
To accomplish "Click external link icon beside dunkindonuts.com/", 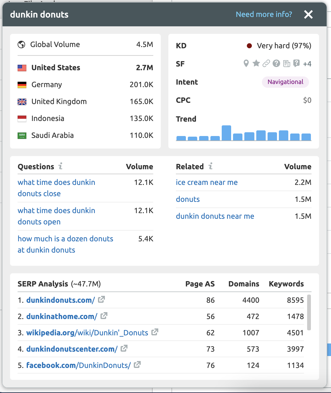I will tap(101, 300).
